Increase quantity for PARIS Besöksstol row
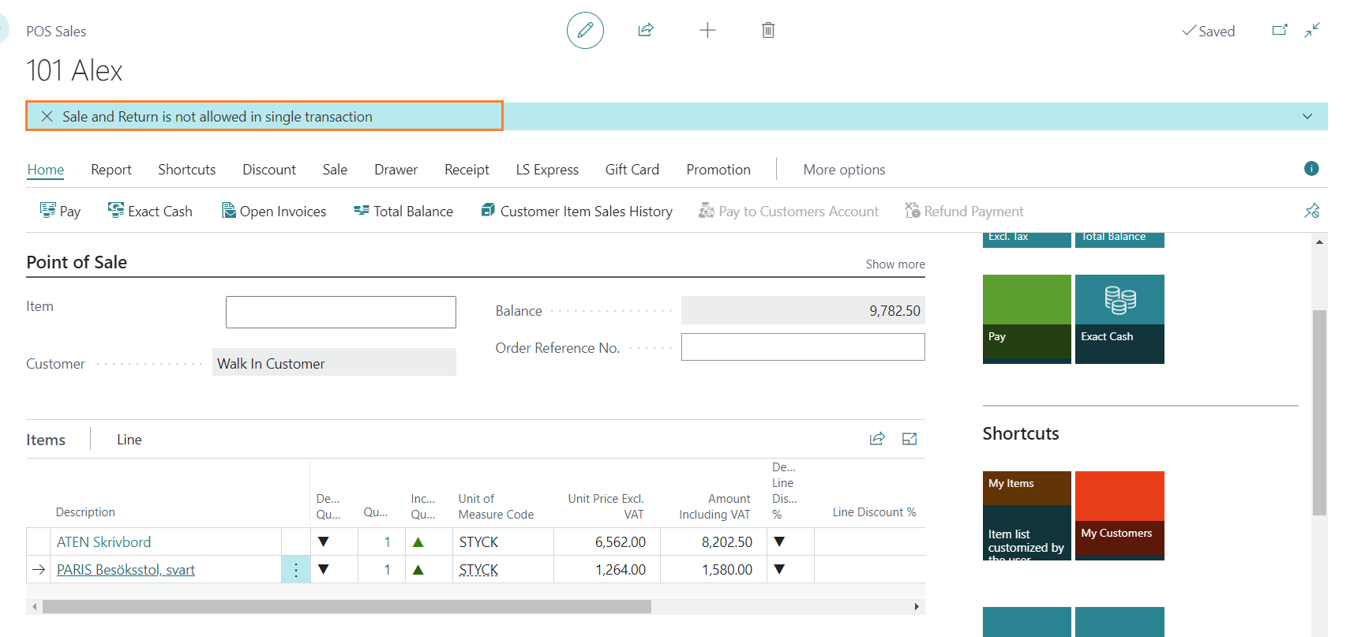Viewport: 1350px width, 637px height. [x=418, y=570]
